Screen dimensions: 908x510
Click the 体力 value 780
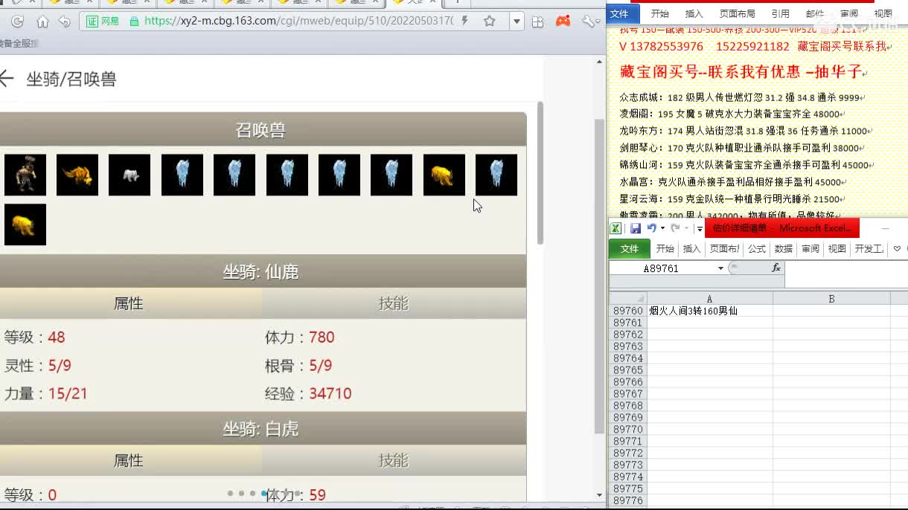(x=322, y=338)
